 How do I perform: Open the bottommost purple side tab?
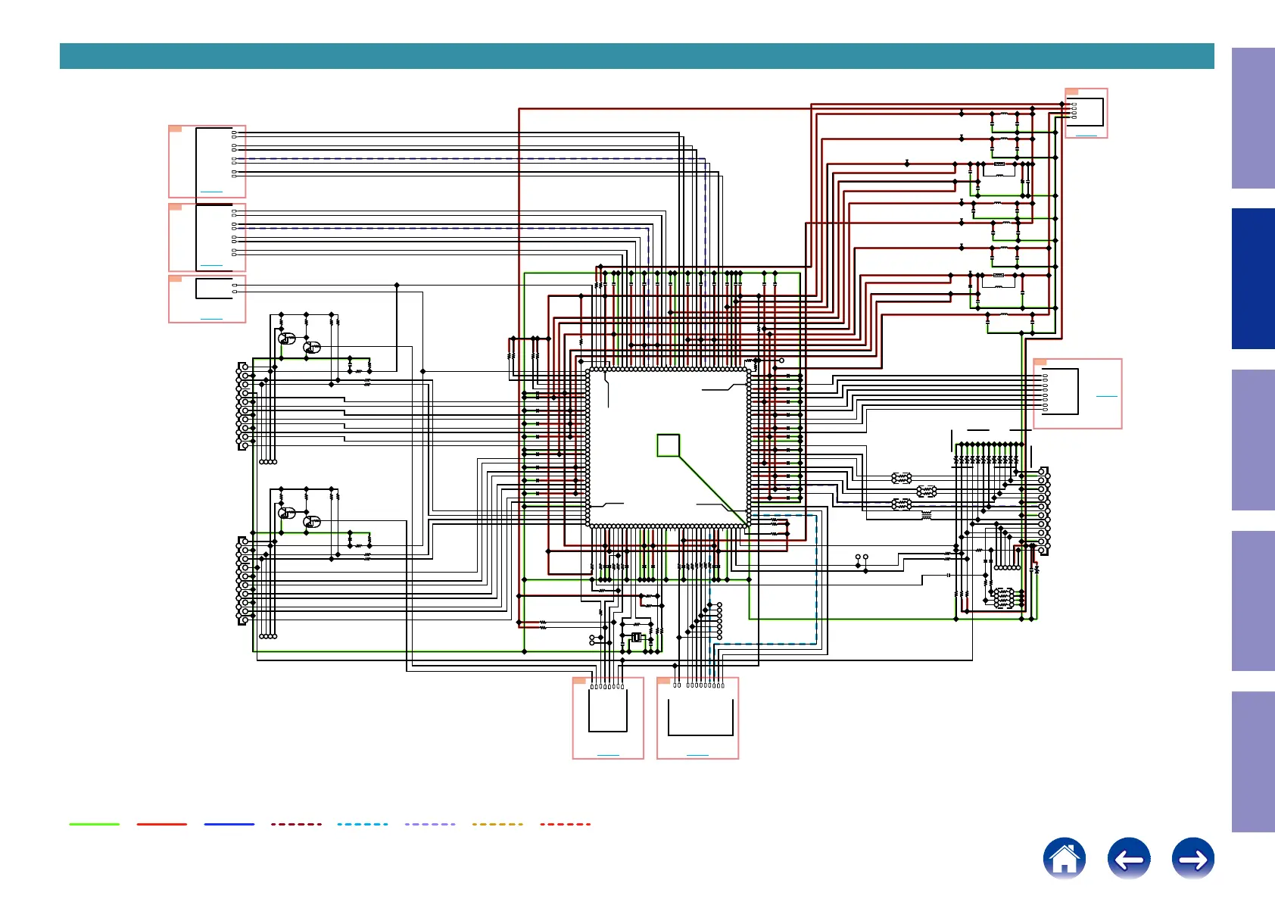pos(1253,762)
